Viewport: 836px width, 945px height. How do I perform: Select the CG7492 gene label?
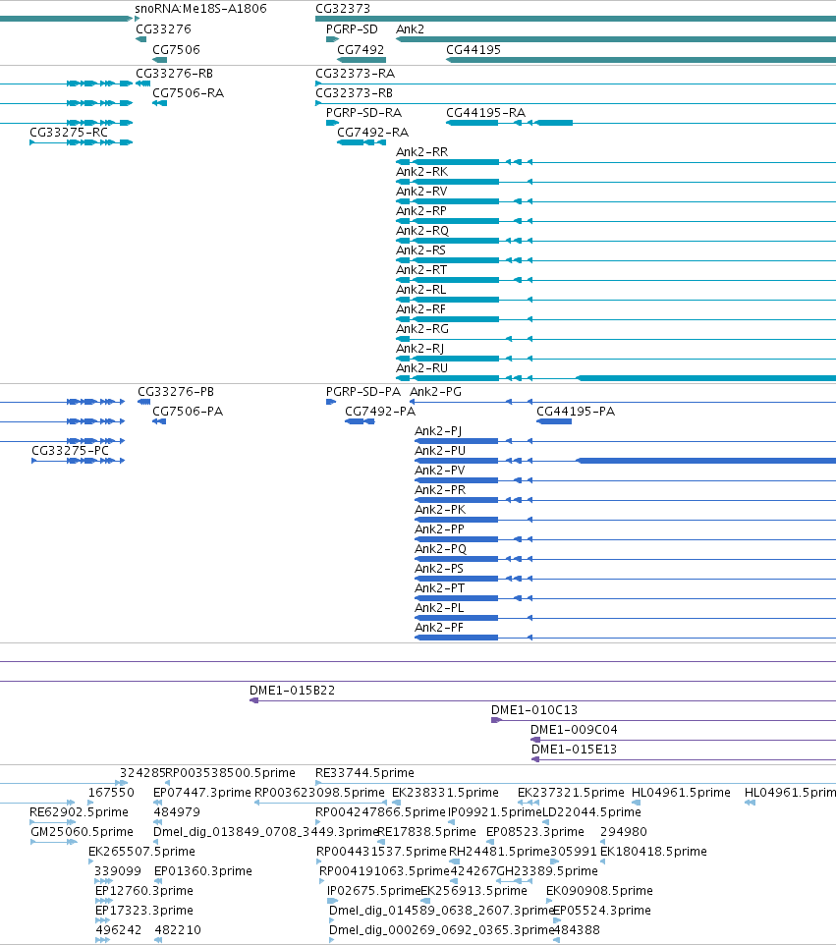click(x=361, y=50)
